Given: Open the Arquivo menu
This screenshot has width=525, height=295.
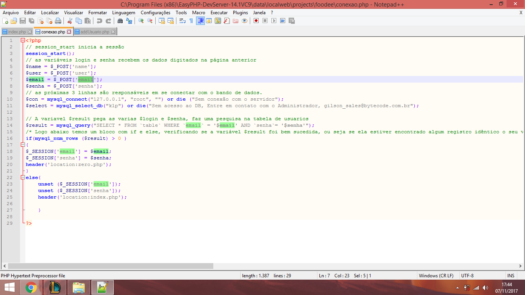Looking at the screenshot, I should [11, 13].
